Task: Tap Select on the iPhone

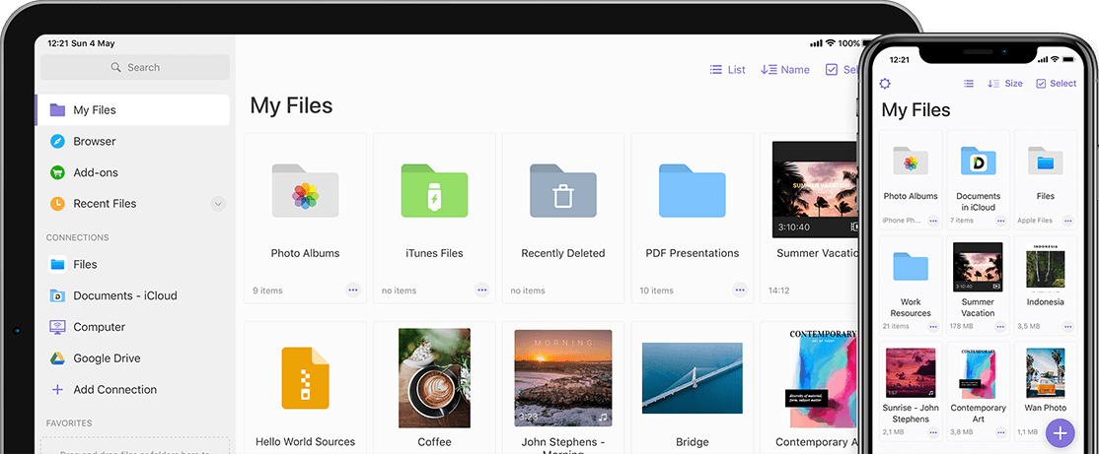Action: pyautogui.click(x=1057, y=84)
